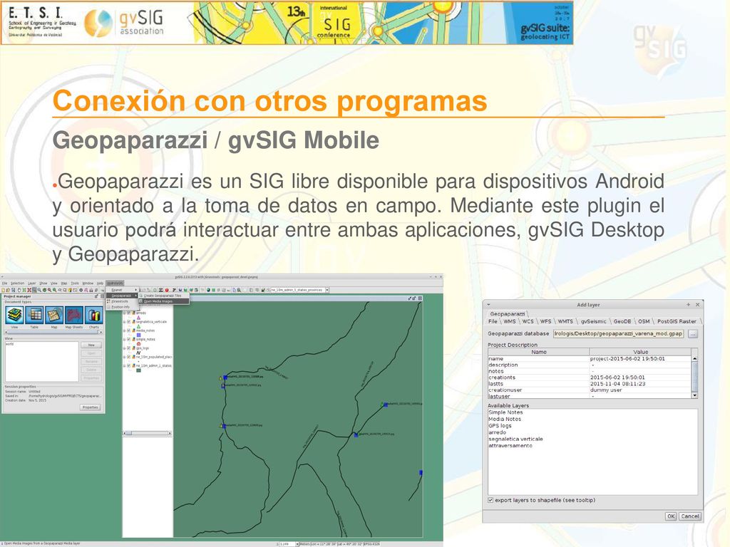Expand the Epanet submenu
The height and width of the screenshot is (547, 730).
tap(122, 290)
